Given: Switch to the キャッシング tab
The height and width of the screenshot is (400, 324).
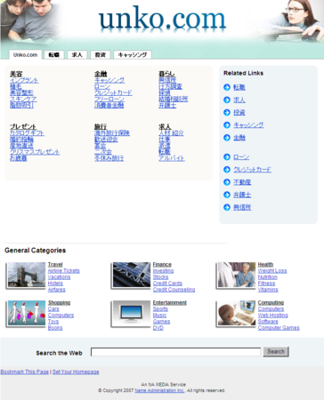Looking at the screenshot, I should pyautogui.click(x=133, y=55).
